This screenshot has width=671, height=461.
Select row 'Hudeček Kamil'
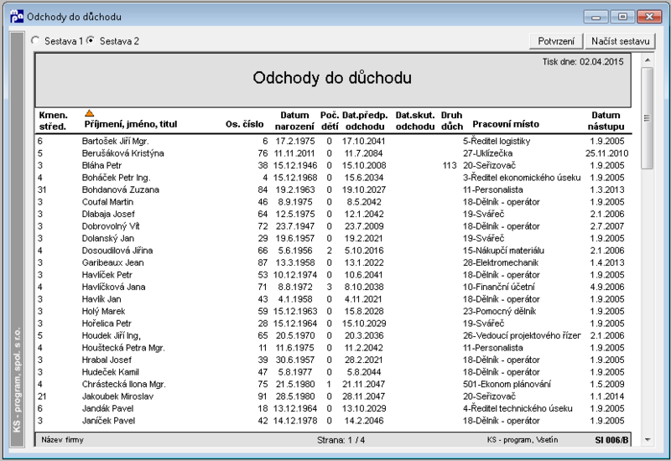[x=333, y=372]
